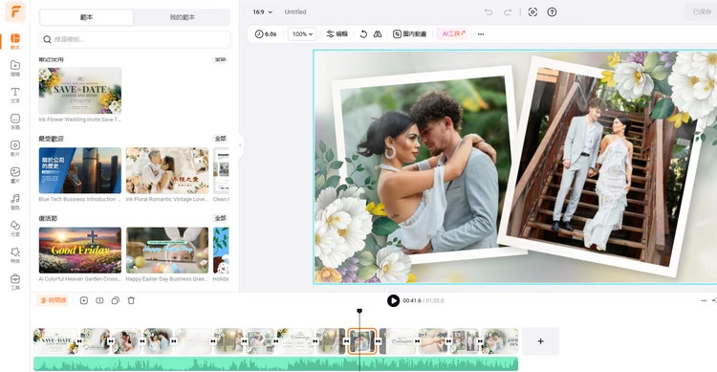Click the Clean template cut off at right
The height and width of the screenshot is (372, 717).
(x=221, y=170)
